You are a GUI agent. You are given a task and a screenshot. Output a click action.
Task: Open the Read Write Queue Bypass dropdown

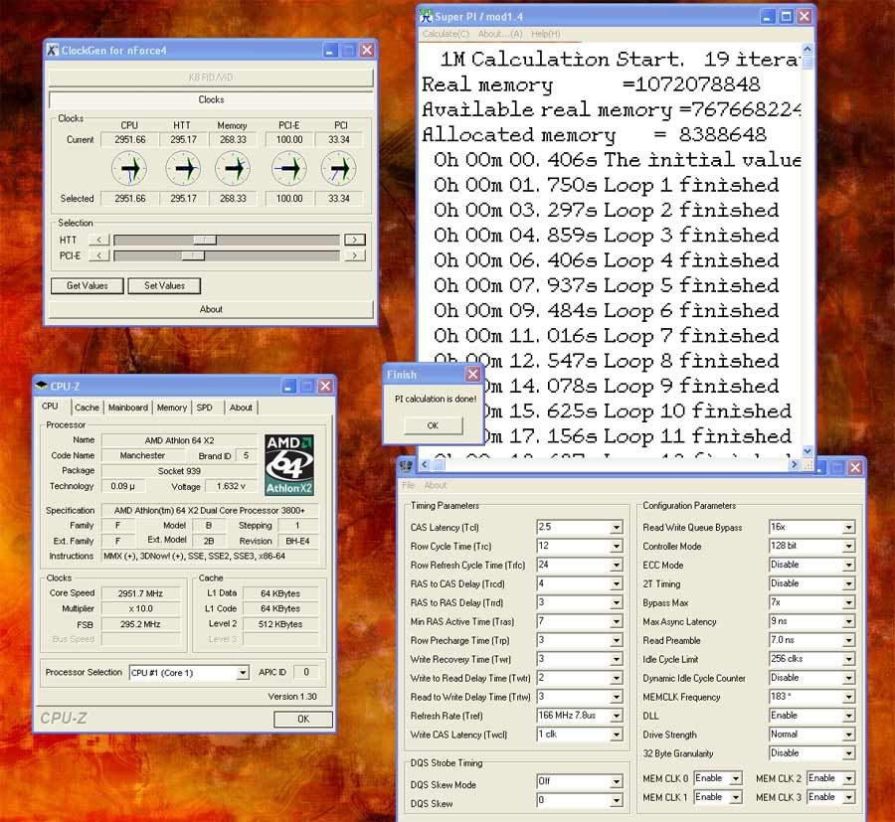[849, 528]
